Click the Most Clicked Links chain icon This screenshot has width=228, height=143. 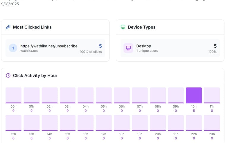tap(8, 27)
